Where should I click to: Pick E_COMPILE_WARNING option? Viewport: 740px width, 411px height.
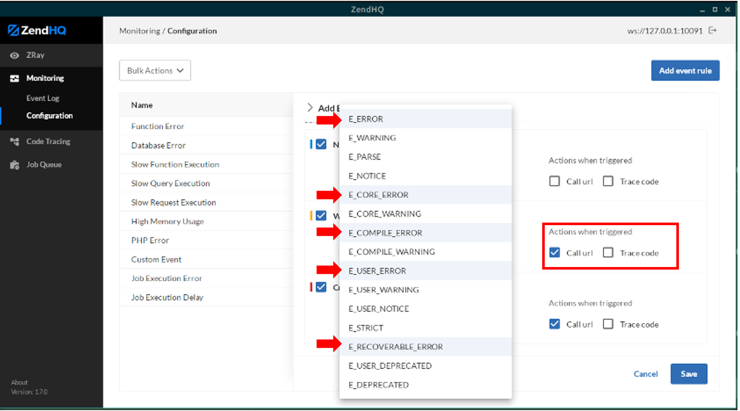[426, 252]
